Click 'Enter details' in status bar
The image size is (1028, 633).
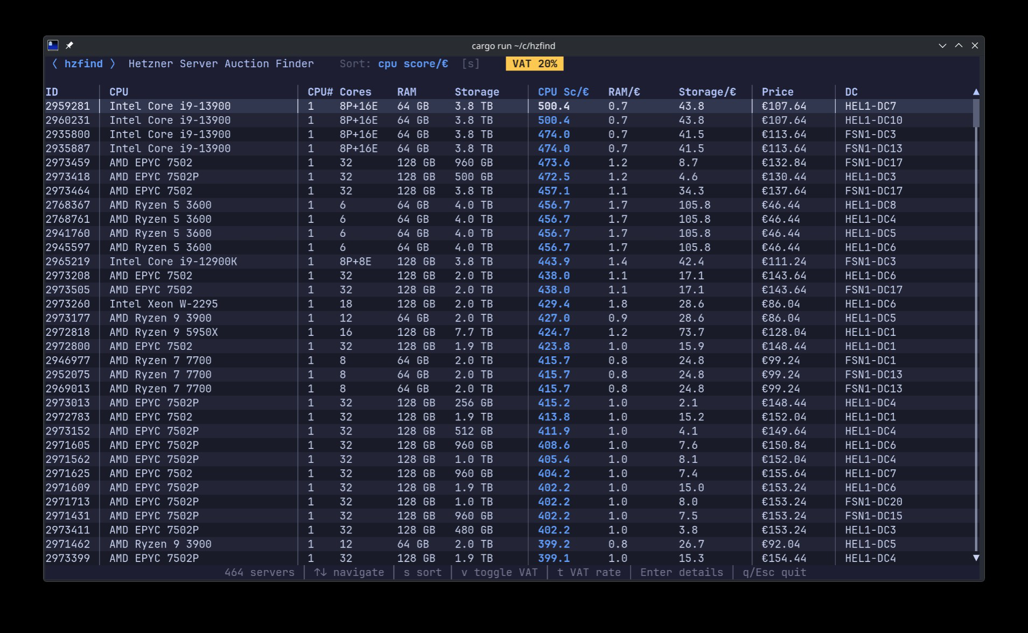(681, 572)
